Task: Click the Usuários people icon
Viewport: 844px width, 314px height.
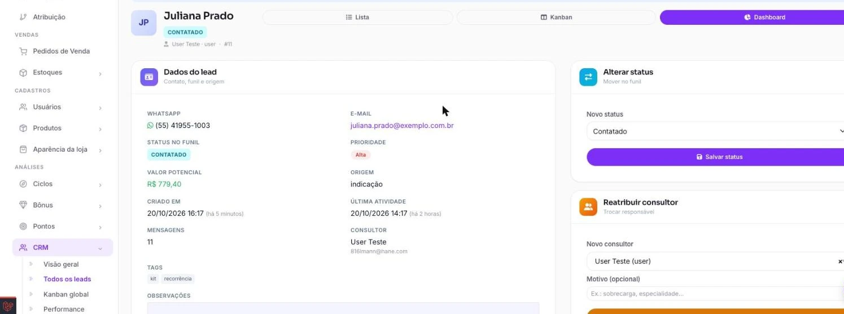Action: (23, 107)
